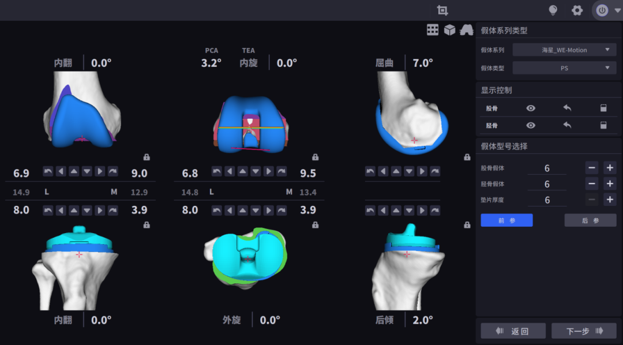Toggle 胫骨 visibility eye icon
The image size is (623, 345).
(531, 125)
